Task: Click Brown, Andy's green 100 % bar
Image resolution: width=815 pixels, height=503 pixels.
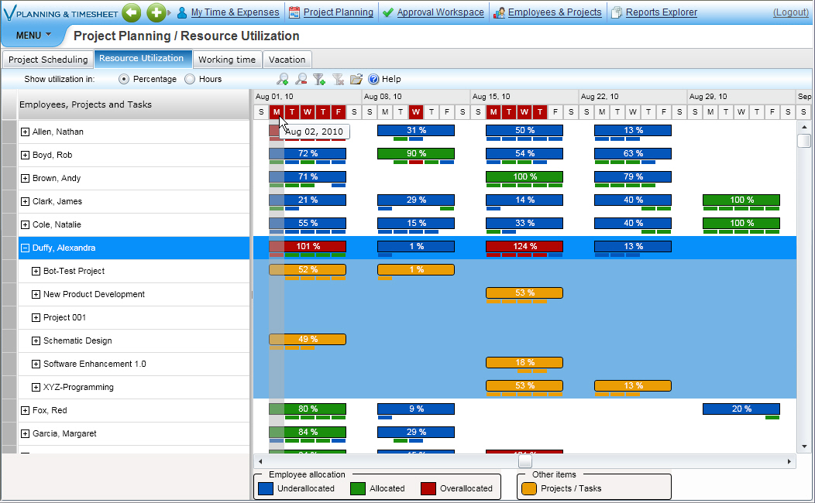Action: (524, 177)
